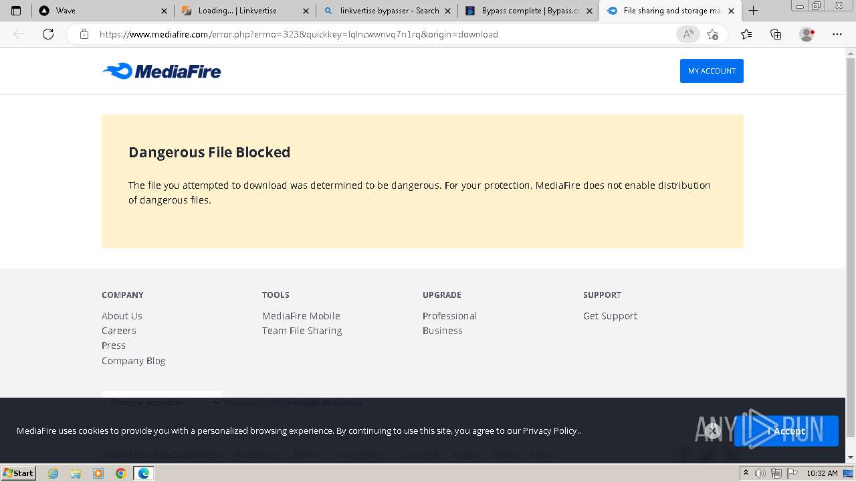Screen dimensions: 856x482
Task: Click the MY ACCOUNT button
Action: [x=712, y=71]
